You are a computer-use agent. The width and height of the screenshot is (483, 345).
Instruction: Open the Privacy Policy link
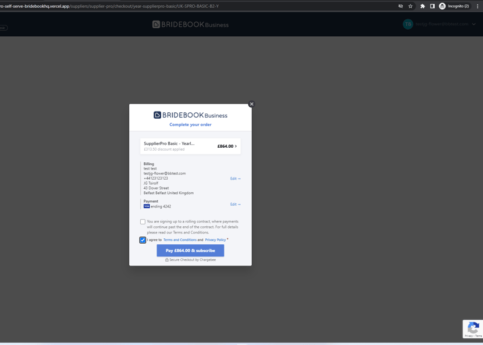(x=215, y=240)
